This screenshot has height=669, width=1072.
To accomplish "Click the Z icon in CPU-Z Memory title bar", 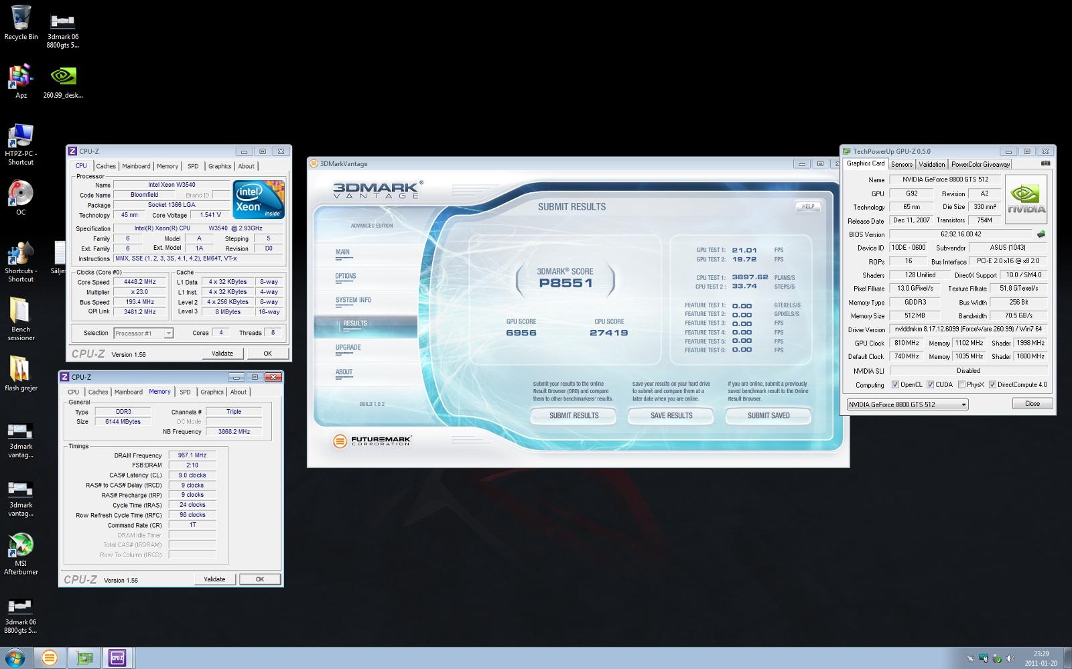I will (65, 377).
